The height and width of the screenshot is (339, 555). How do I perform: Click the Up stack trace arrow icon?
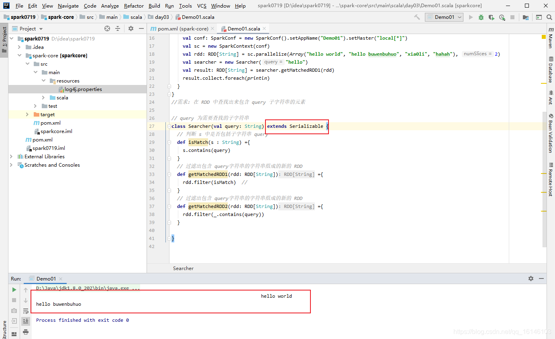click(26, 289)
